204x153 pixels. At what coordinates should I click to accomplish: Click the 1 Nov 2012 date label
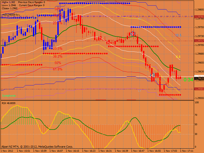[x=7, y=151]
